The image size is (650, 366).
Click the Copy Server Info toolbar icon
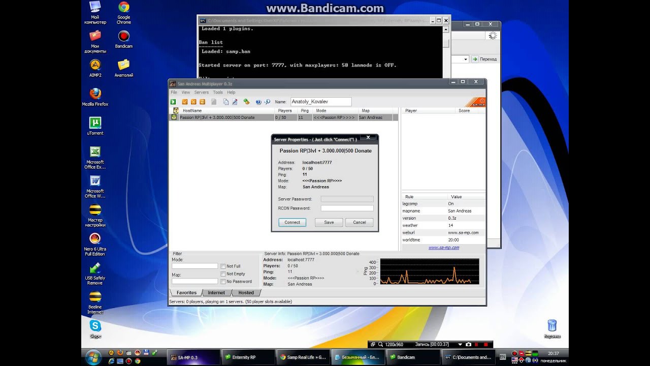(226, 102)
